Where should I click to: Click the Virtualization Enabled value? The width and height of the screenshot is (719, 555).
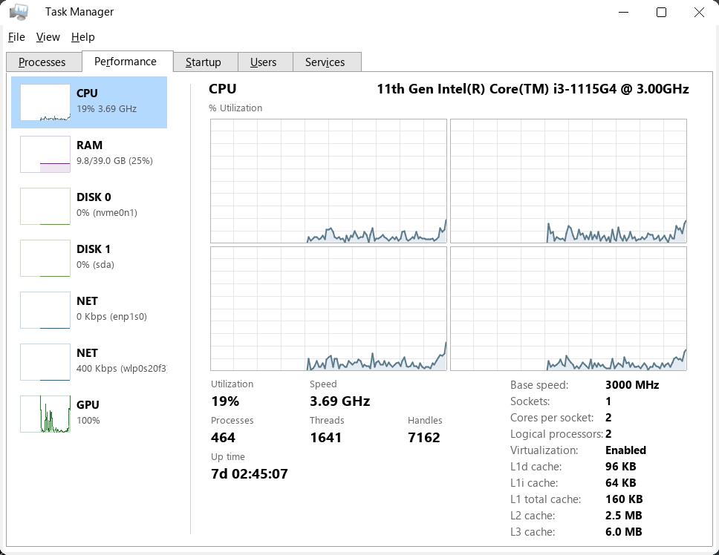(x=625, y=450)
